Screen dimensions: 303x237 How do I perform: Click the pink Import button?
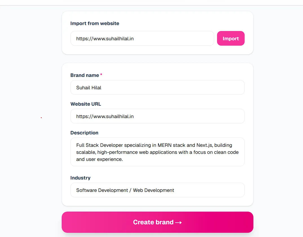231,38
